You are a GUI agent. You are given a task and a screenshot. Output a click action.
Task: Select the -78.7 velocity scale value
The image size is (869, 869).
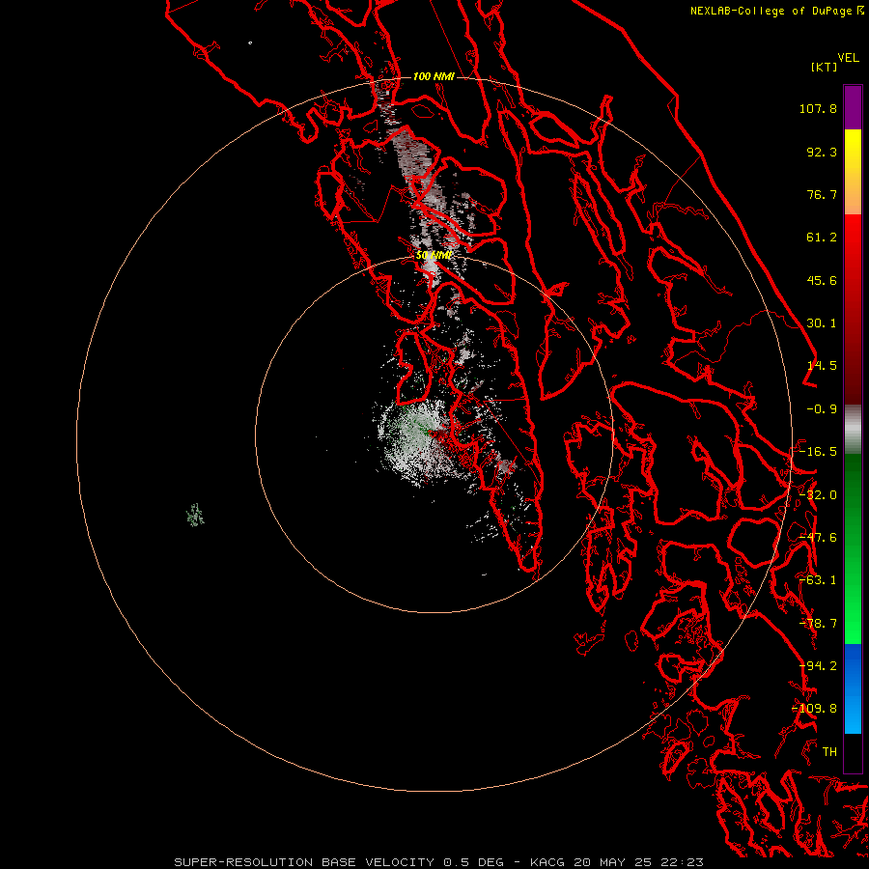(x=818, y=624)
